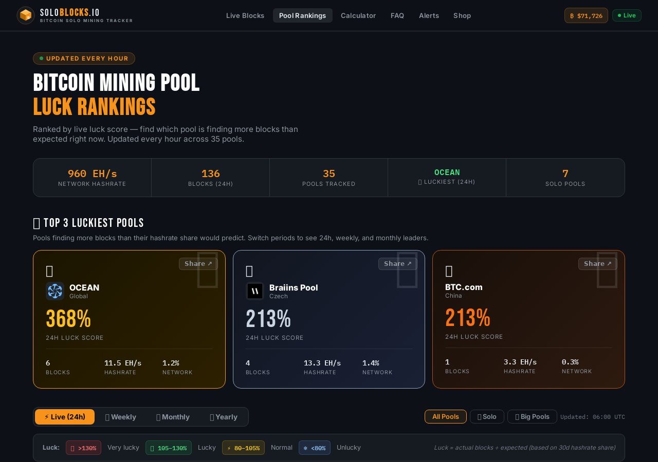
Task: Open the Alerts page from top navigation
Action: [x=429, y=15]
